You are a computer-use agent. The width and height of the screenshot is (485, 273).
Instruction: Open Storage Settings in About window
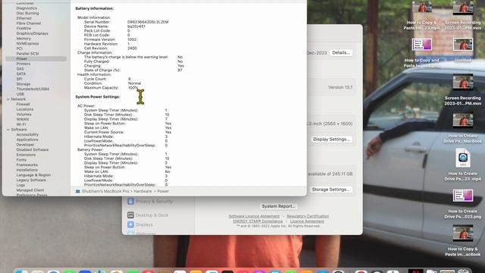(331, 190)
